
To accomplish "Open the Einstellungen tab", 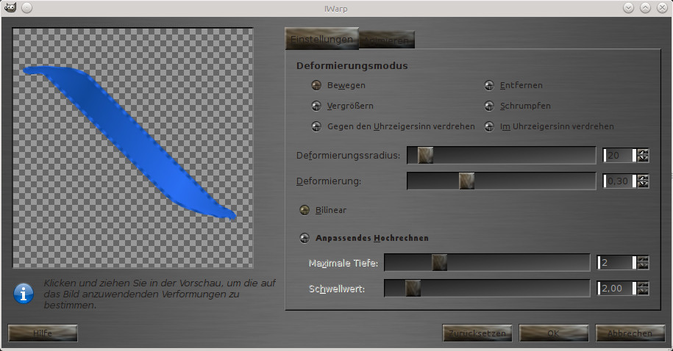I will click(321, 39).
